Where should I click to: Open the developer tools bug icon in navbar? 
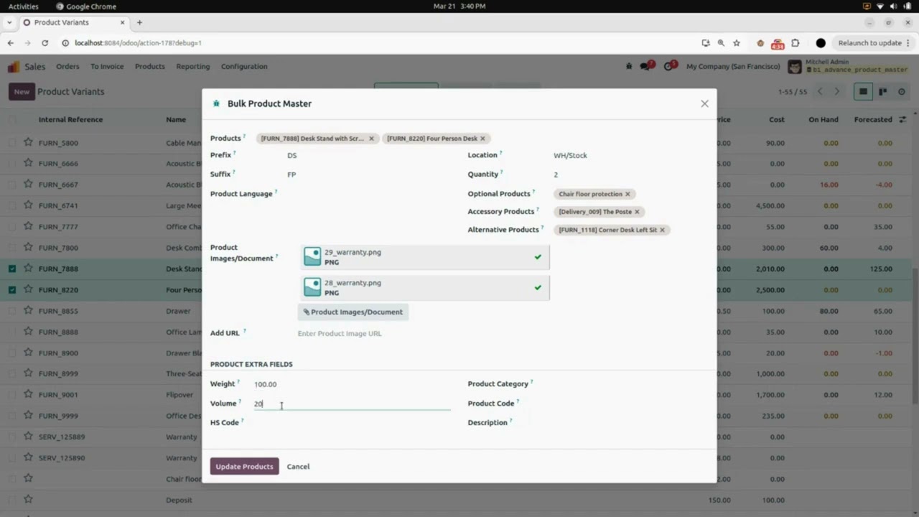coord(629,66)
